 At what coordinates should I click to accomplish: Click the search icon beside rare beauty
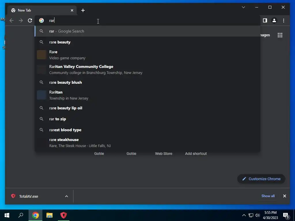click(41, 42)
